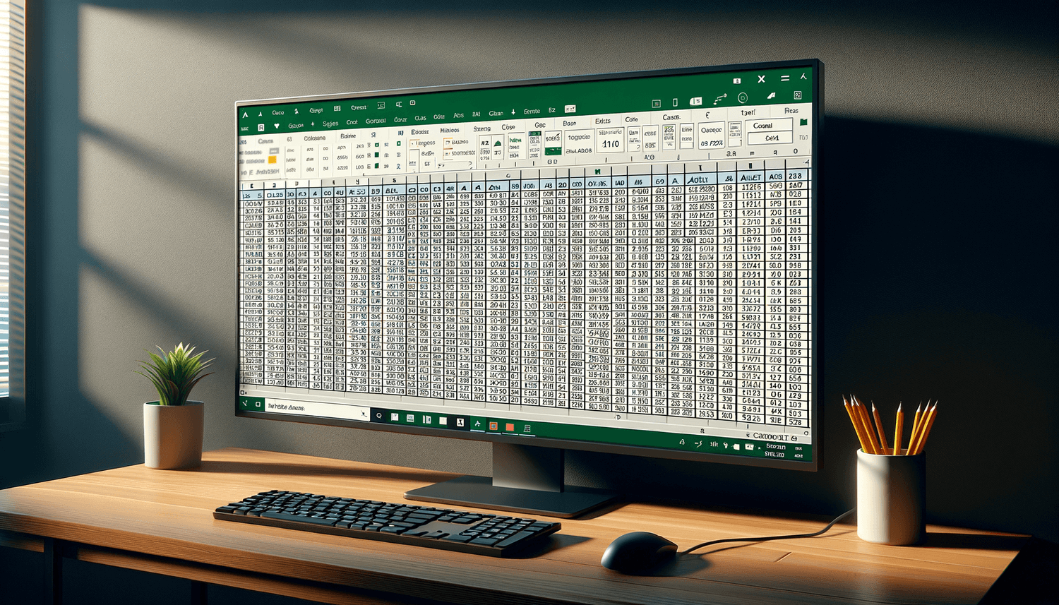Click the small square icon beside the start button
The height and width of the screenshot is (605, 1059).
(x=258, y=405)
